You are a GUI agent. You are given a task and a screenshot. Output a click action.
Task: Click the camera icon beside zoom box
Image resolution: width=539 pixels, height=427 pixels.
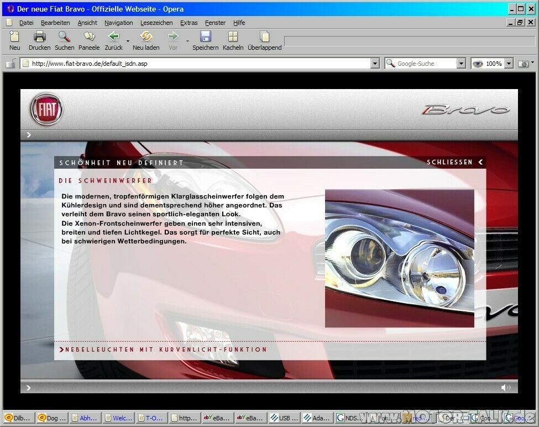click(523, 64)
